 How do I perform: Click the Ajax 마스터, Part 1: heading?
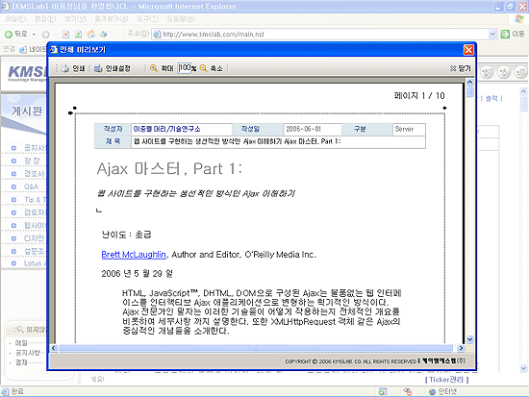[x=169, y=168]
